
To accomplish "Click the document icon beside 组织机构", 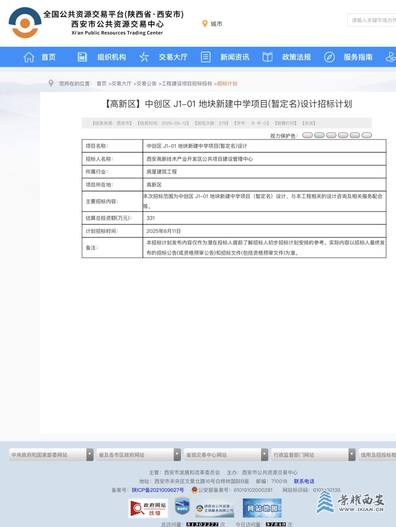I will click(x=82, y=57).
